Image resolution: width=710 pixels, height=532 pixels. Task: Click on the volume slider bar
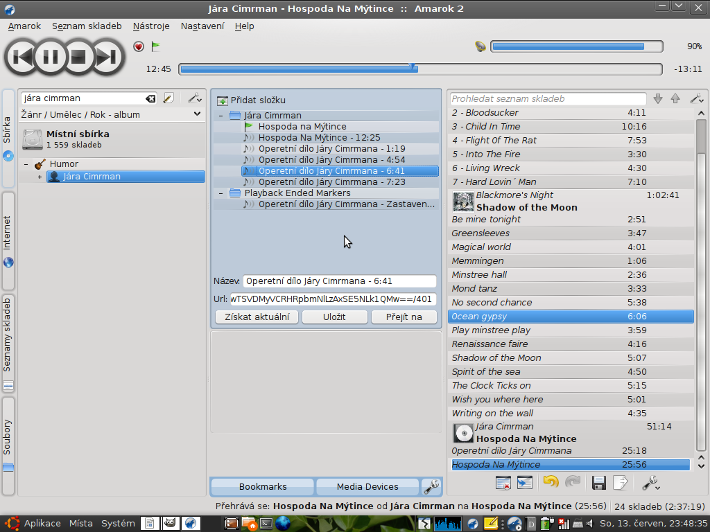576,46
